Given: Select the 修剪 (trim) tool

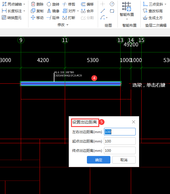Looking at the screenshot, I should click(69, 4).
